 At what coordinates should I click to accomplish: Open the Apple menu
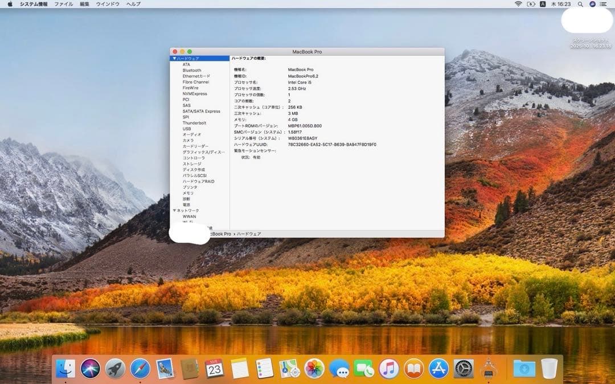10,4
